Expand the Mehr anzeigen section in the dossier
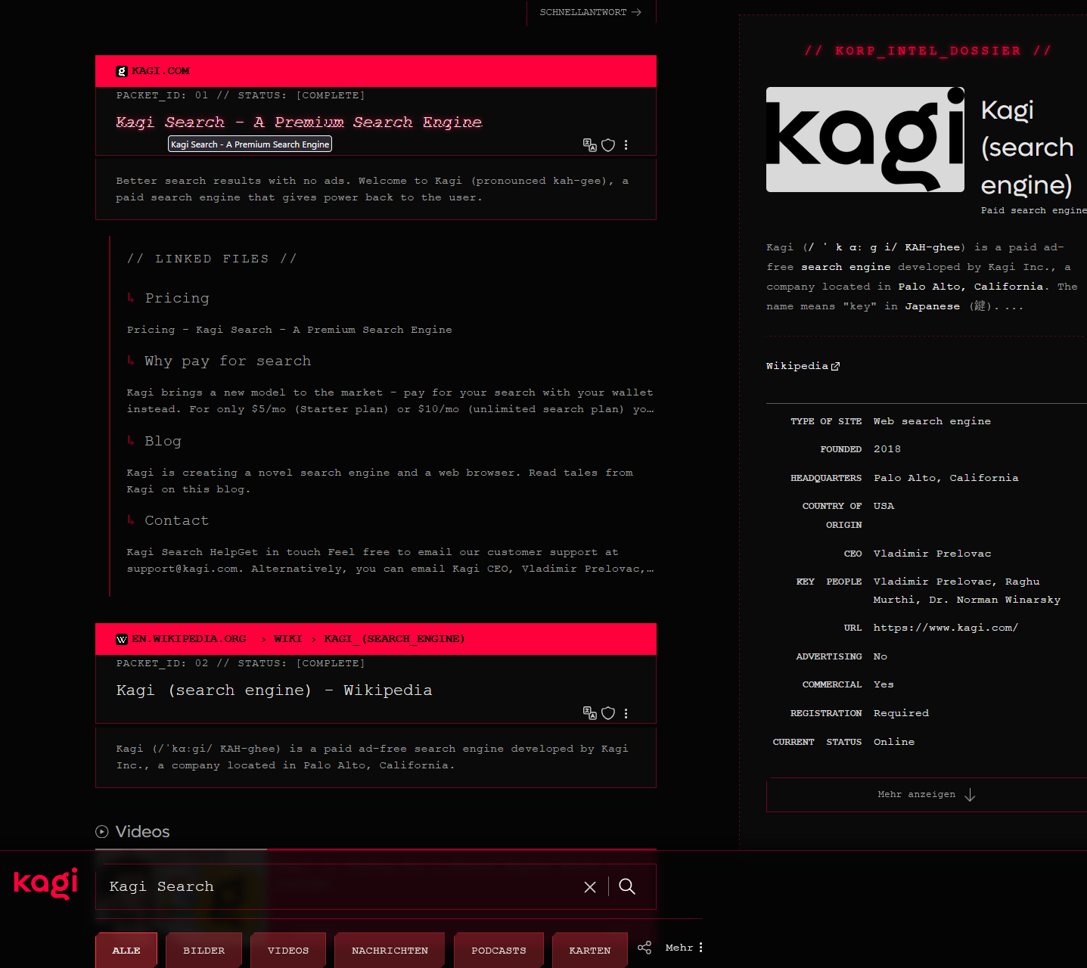The image size is (1087, 968). click(x=925, y=794)
